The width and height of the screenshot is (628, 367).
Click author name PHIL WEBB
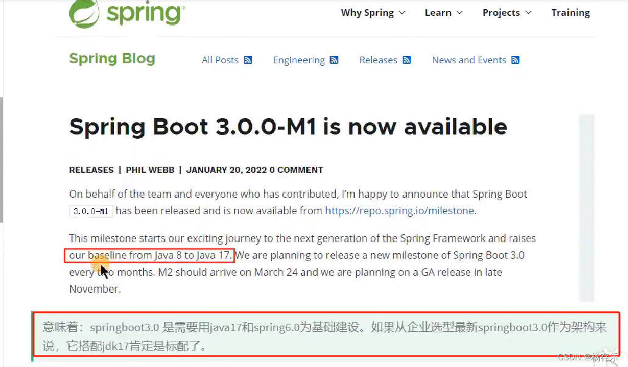(150, 170)
